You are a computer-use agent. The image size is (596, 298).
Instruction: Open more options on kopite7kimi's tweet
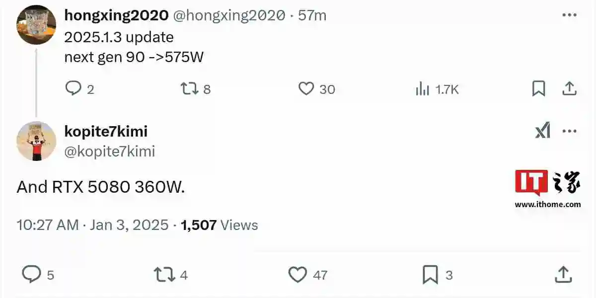coord(569,132)
